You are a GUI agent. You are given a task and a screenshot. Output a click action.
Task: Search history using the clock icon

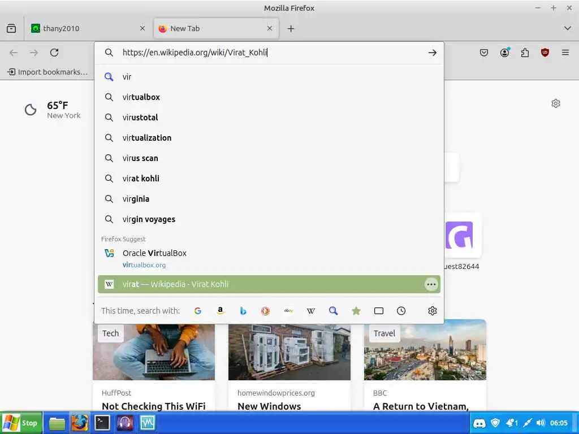(401, 311)
